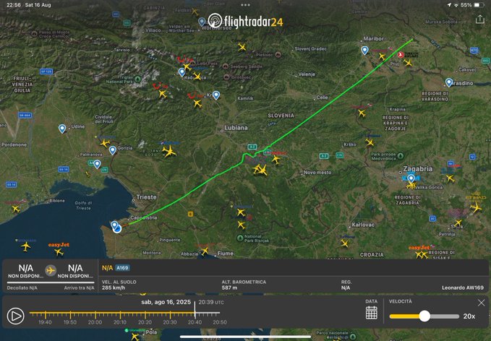The width and height of the screenshot is (491, 341).
Task: Open the three-dots multitasking menu at top
Action: [x=246, y=5]
